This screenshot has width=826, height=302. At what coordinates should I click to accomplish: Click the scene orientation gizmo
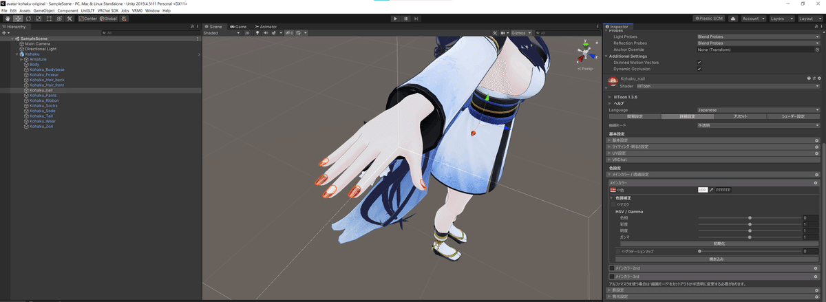coord(586,53)
